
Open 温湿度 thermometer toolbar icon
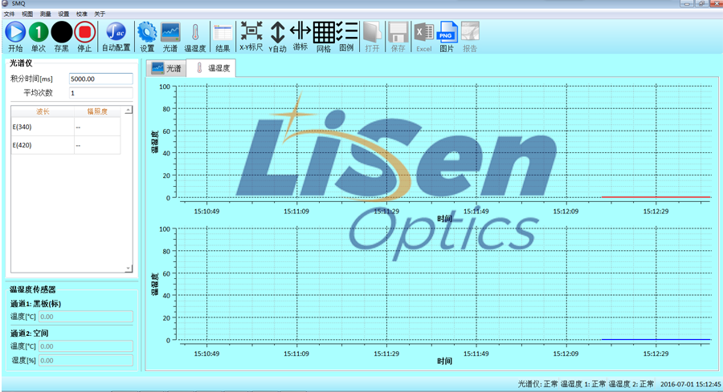(195, 37)
